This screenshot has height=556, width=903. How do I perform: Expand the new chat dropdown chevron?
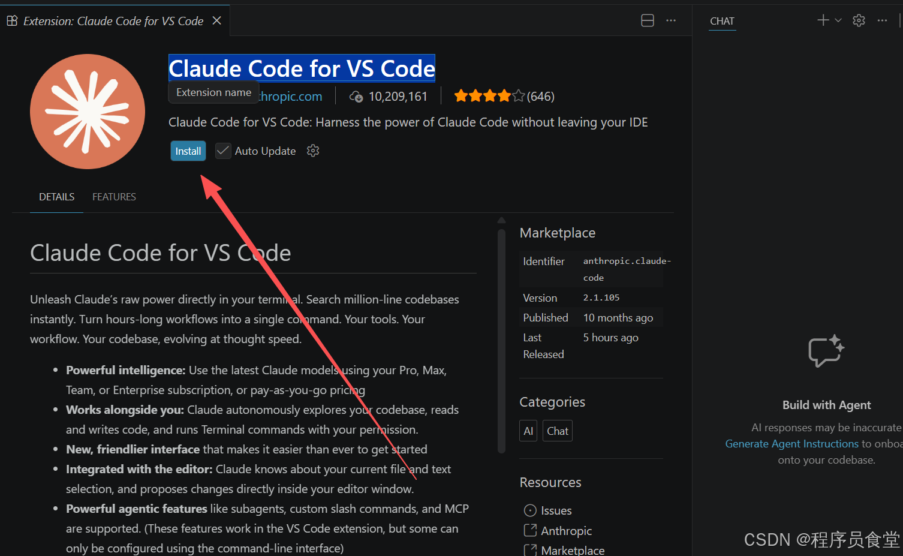tap(838, 20)
